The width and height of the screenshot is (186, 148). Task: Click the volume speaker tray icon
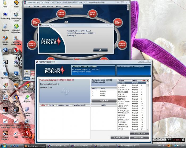[178, 146]
